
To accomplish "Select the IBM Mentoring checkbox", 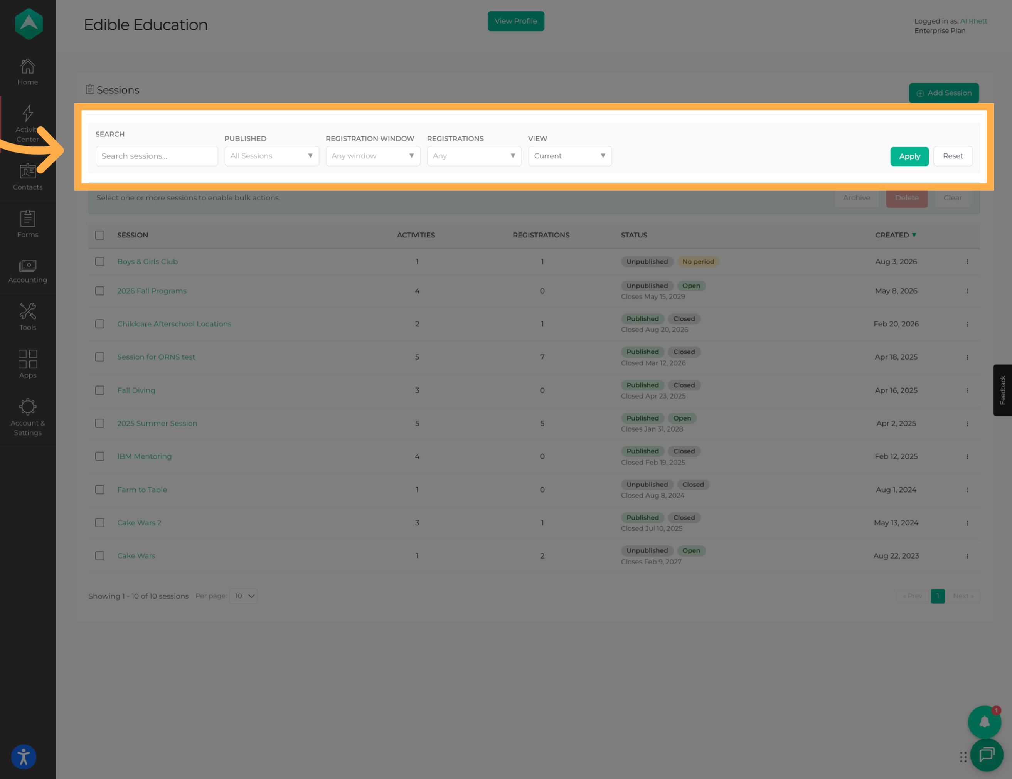I will [99, 456].
